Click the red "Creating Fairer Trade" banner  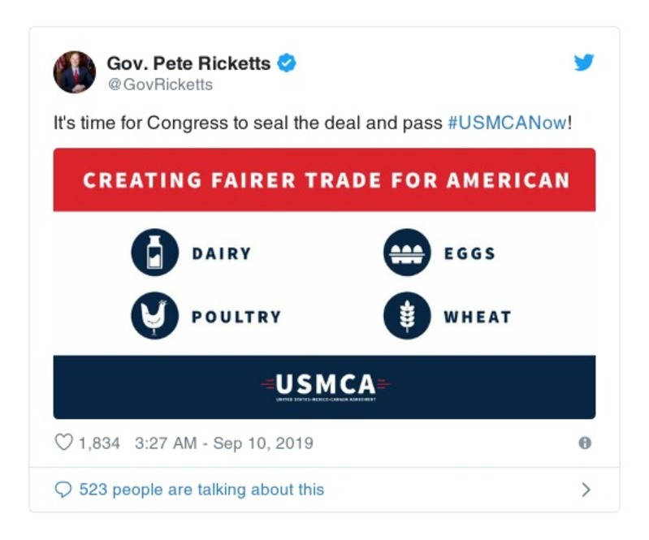[324, 179]
